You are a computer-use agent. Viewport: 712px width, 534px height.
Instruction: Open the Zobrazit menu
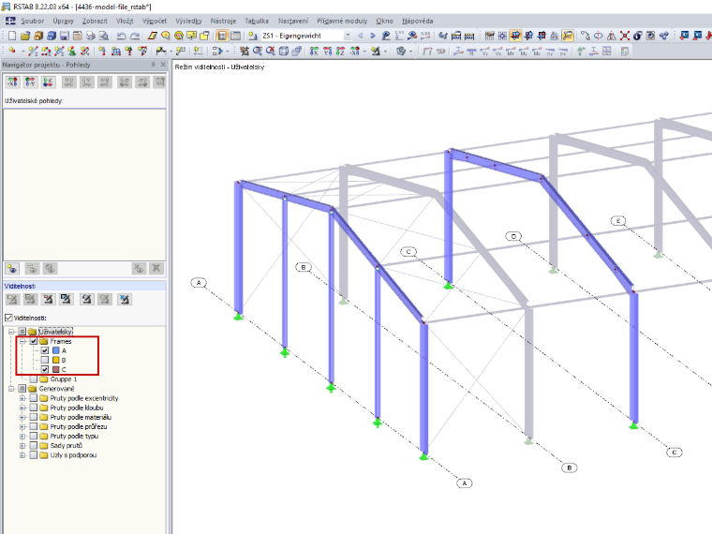pyautogui.click(x=95, y=21)
